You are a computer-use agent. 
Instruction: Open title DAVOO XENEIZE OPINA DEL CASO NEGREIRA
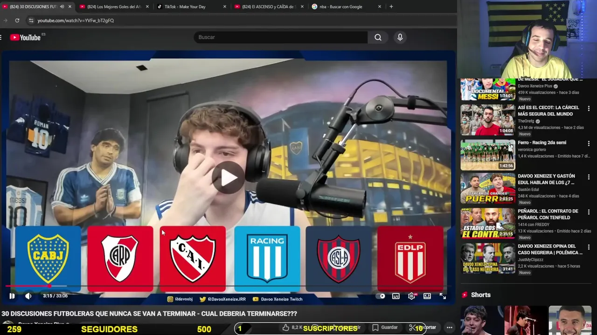click(x=550, y=249)
